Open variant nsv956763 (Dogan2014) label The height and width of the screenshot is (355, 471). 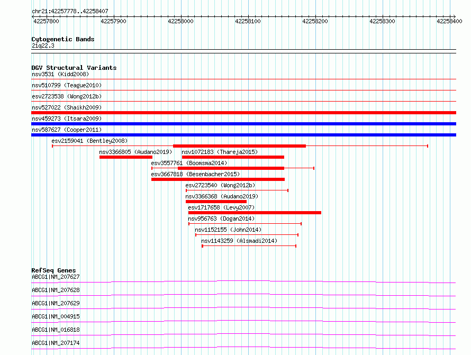coord(221,219)
